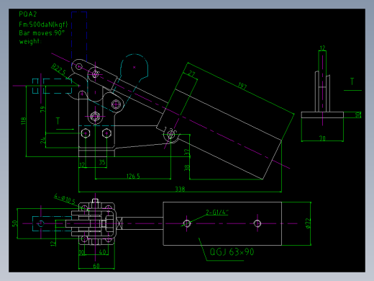The width and height of the screenshot is (374, 281).
Task: Click the 2-G1/4" port callout
Action: point(217,213)
